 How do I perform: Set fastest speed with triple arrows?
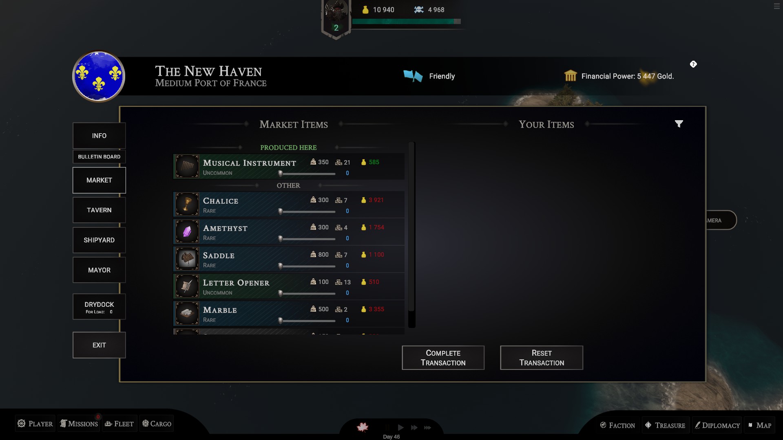(427, 427)
